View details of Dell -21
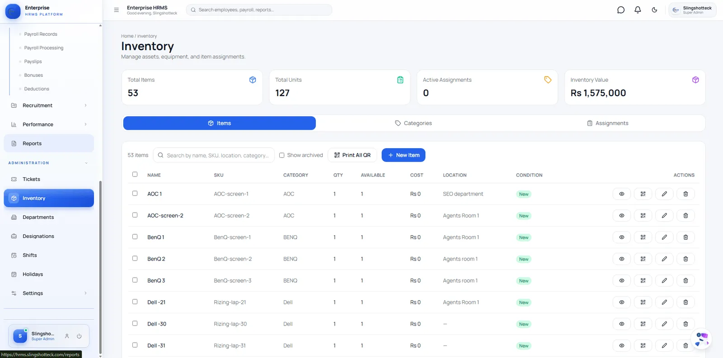The width and height of the screenshot is (723, 358). point(622,302)
